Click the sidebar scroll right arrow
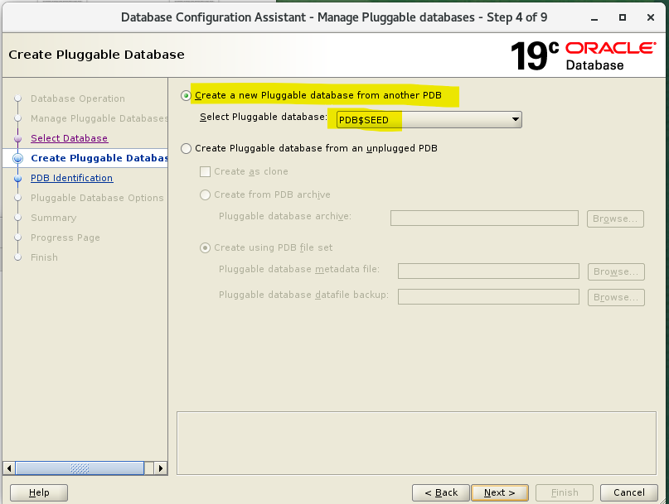Screen dimensions: 669x504 pyautogui.click(x=161, y=468)
